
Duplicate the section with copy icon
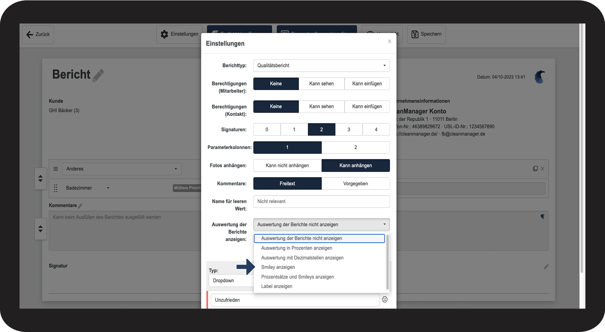535,169
